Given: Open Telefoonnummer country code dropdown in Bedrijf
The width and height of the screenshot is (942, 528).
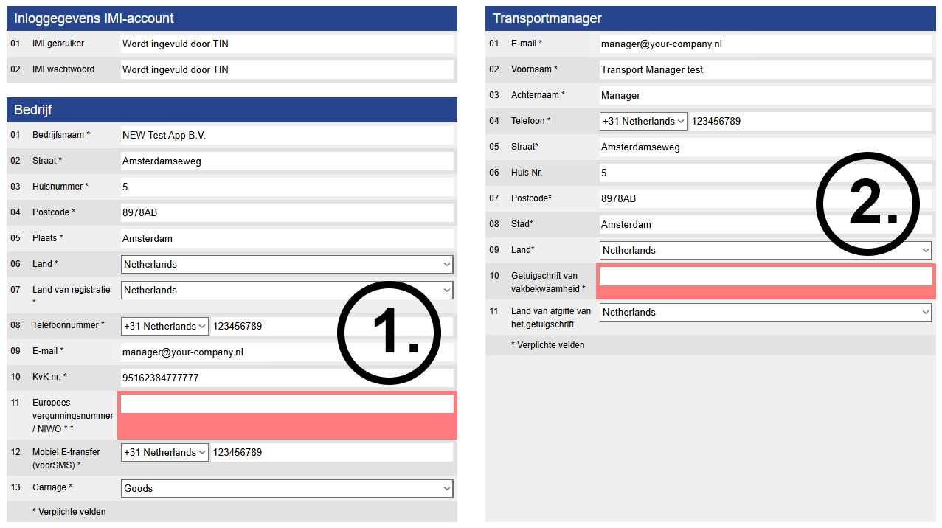Looking at the screenshot, I should click(164, 326).
